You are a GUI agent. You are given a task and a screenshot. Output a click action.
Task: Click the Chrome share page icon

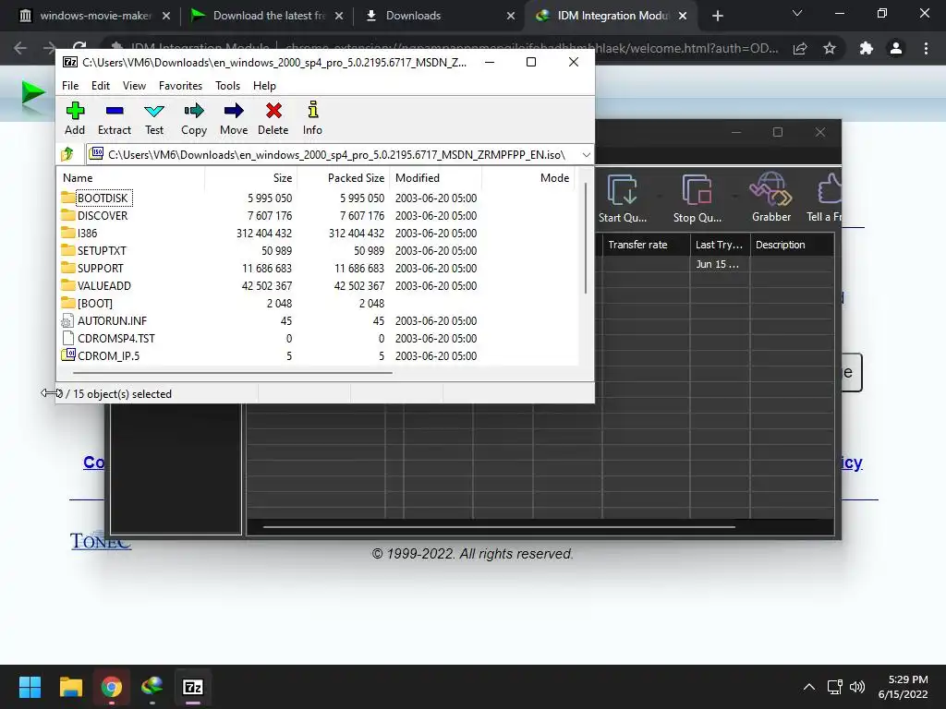point(800,48)
